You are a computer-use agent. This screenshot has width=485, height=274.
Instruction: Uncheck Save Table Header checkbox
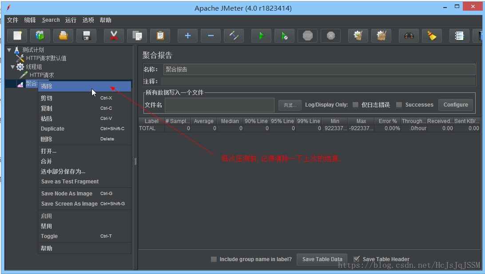coord(357,259)
